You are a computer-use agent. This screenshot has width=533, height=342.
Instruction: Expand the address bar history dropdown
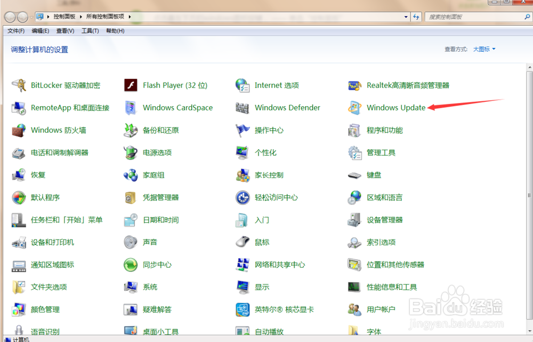tap(406, 17)
